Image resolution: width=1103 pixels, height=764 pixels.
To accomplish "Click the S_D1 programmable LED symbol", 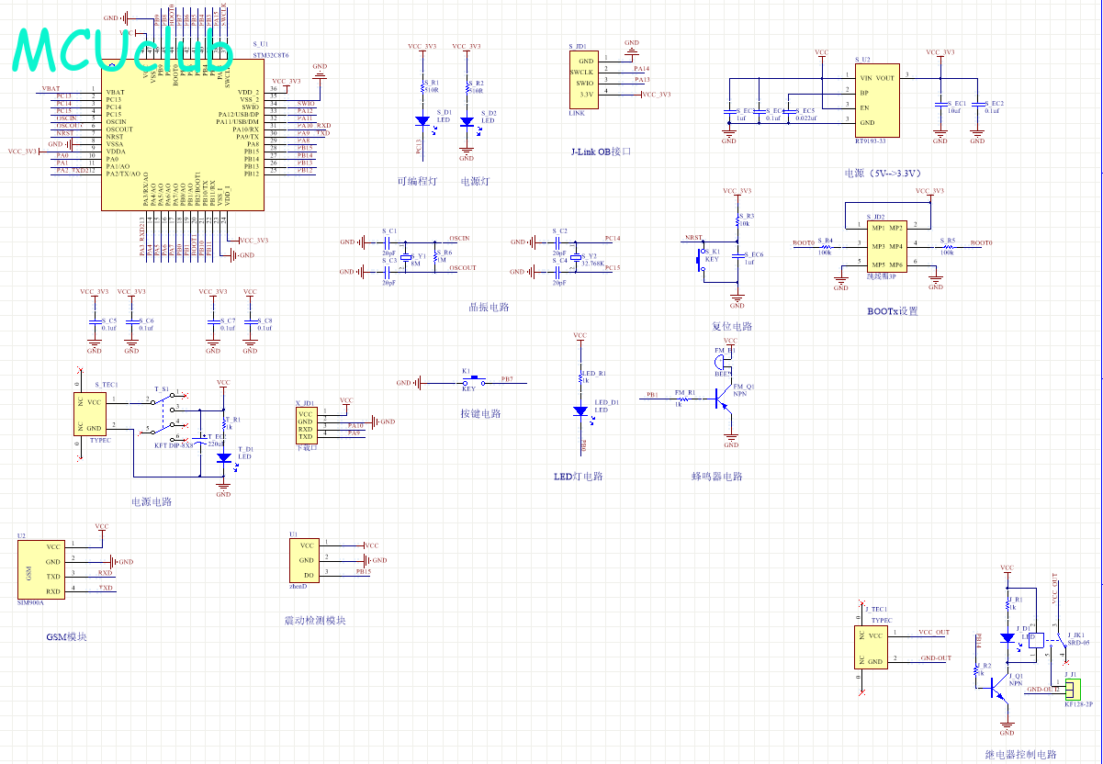I will (422, 120).
